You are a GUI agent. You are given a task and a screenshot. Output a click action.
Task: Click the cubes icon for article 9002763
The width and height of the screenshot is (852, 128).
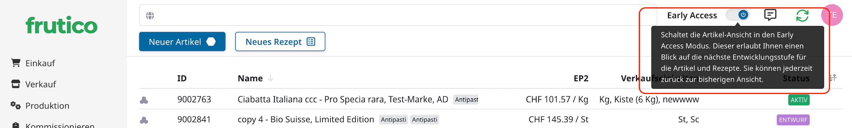144,100
